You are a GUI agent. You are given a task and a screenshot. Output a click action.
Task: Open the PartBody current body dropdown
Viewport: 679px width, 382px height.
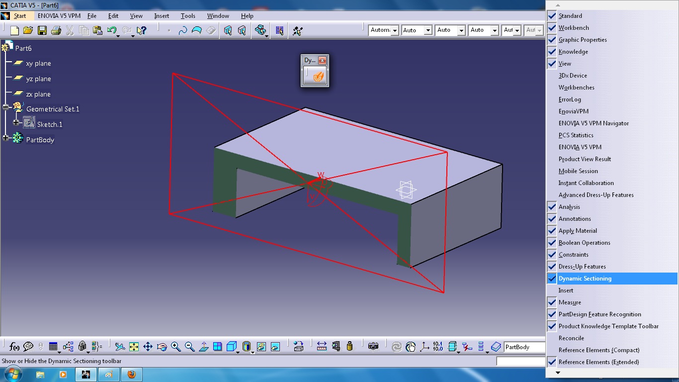tap(524, 347)
